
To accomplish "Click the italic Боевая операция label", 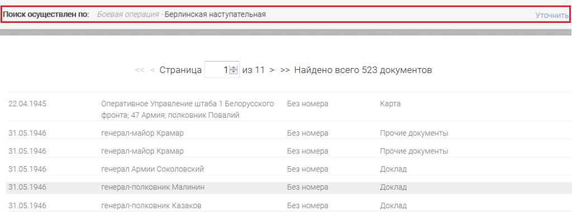I will (128, 15).
